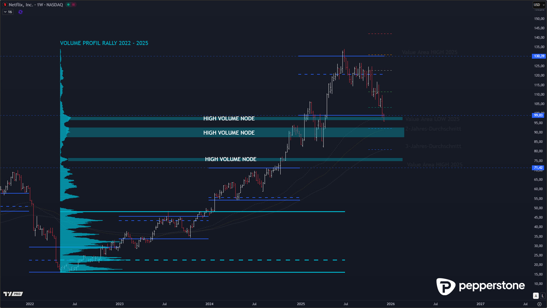
Task: Toggle log scale with L button
Action: [x=542, y=296]
